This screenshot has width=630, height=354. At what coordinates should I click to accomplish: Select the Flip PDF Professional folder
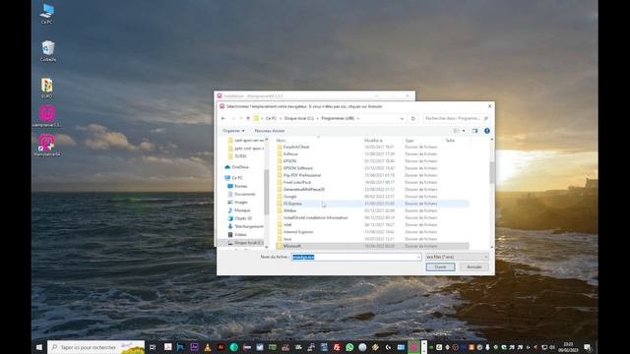[302, 175]
